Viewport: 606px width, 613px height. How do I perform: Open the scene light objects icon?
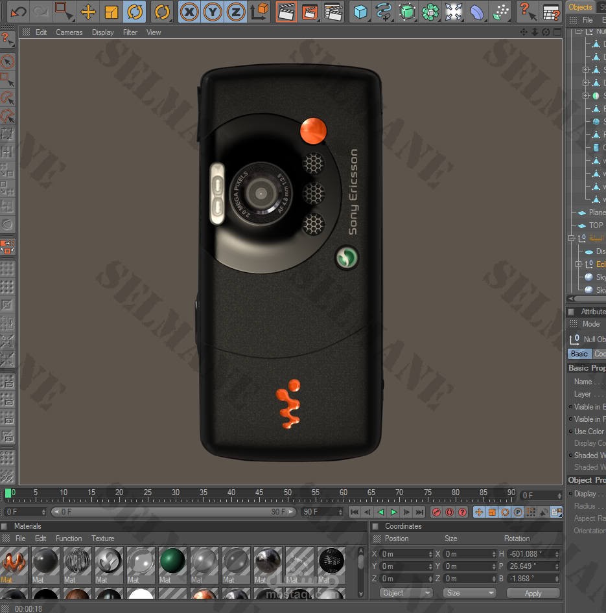click(454, 12)
